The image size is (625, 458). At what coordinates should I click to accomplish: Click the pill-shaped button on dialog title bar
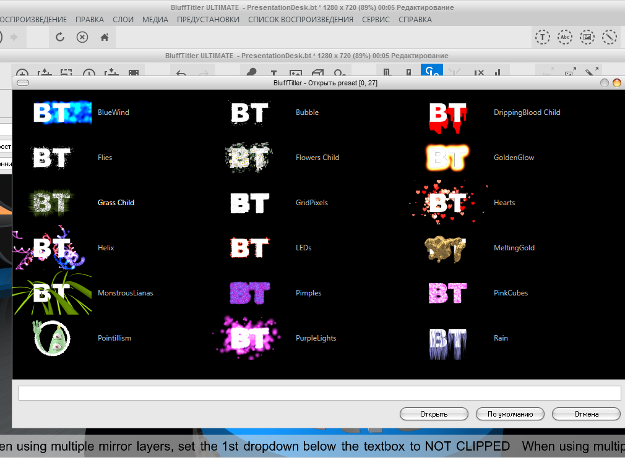tap(23, 83)
